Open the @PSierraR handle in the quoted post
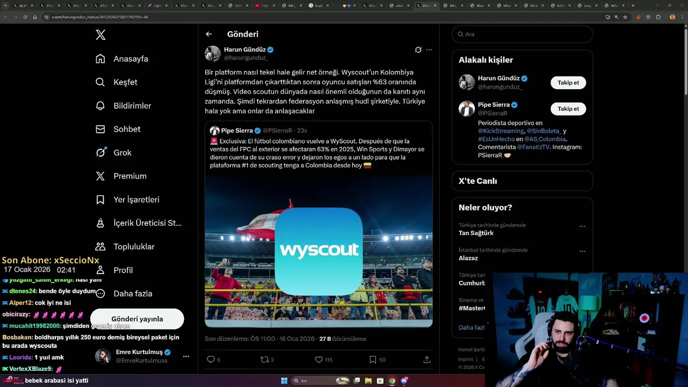Screen dimensions: 688x387 pos(277,131)
